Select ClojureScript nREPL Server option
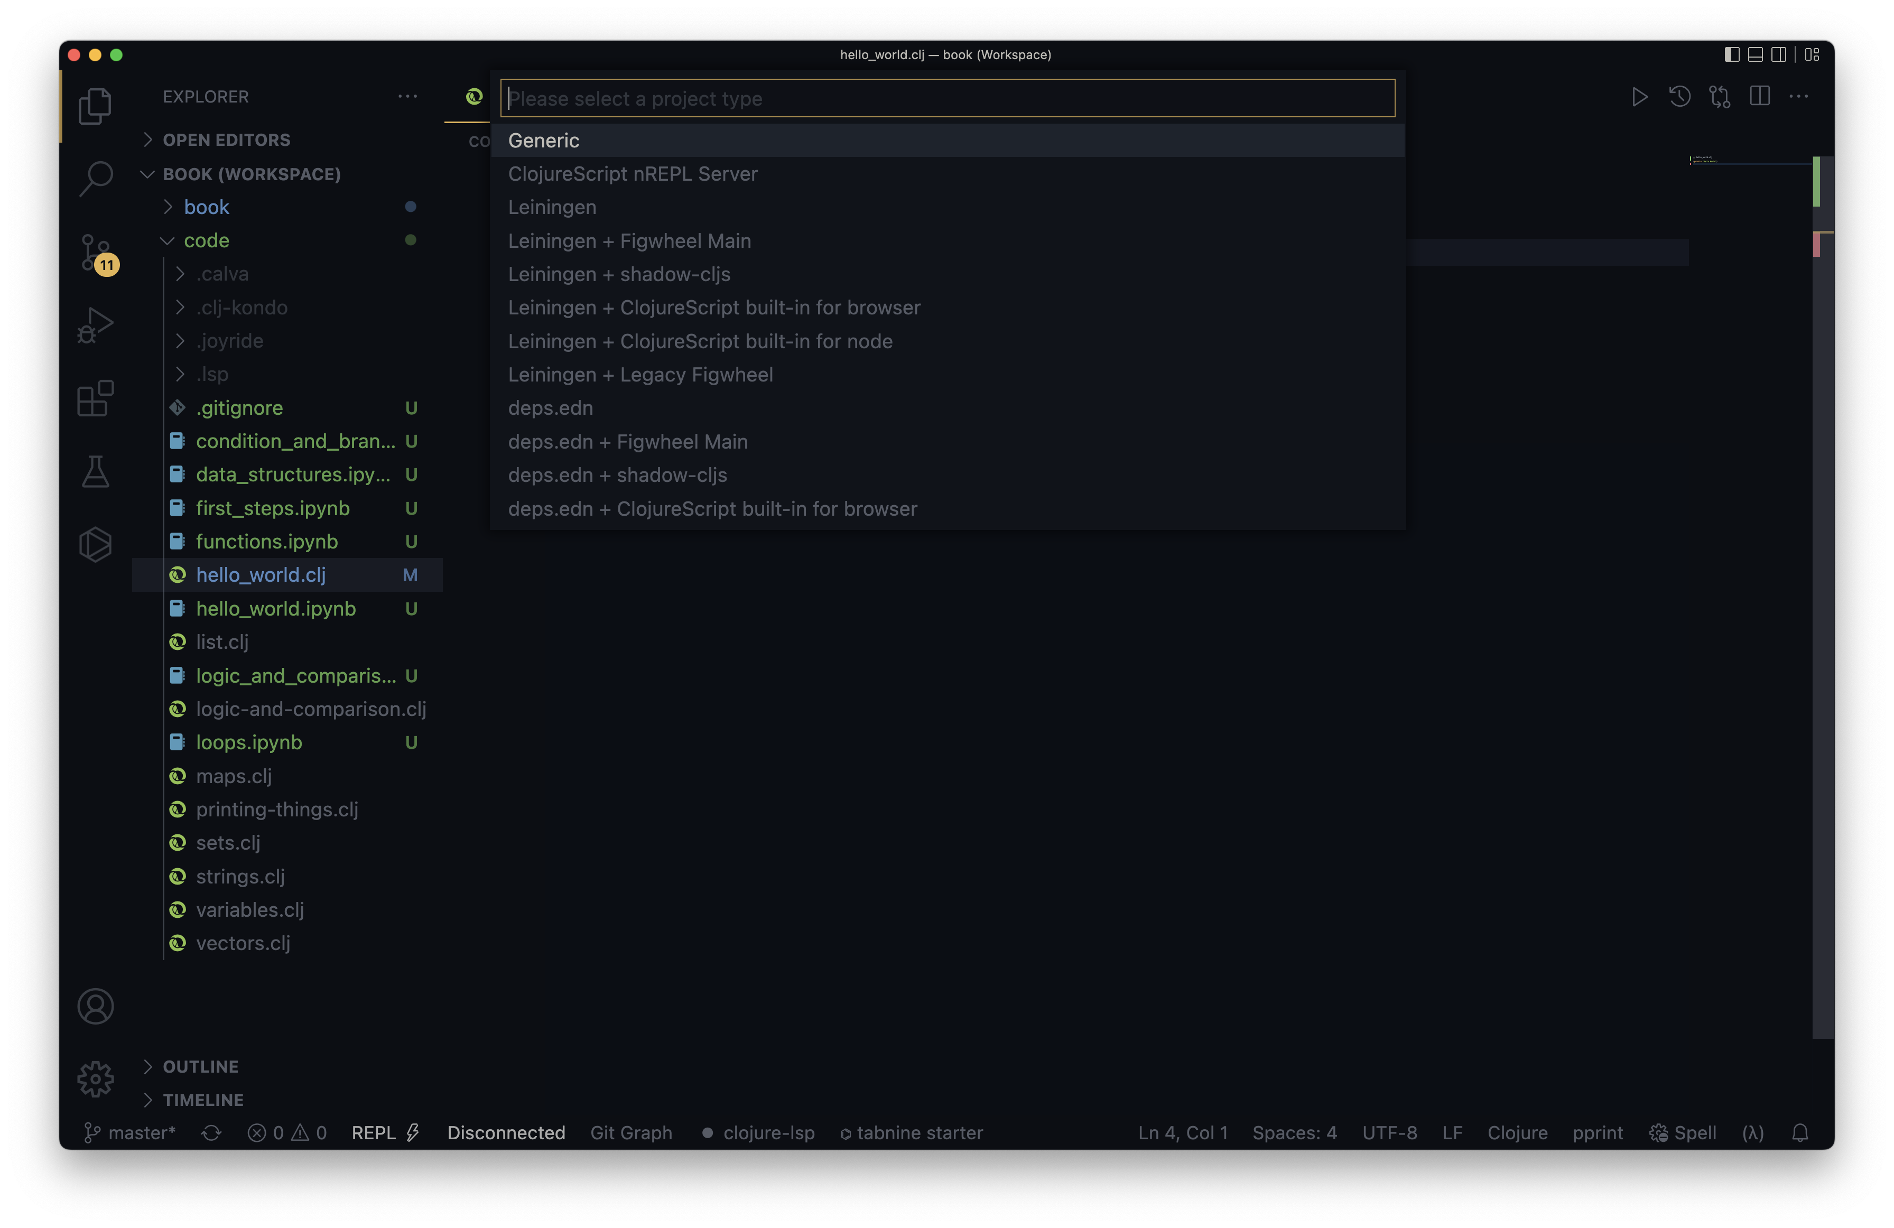1894x1228 pixels. pos(947,173)
